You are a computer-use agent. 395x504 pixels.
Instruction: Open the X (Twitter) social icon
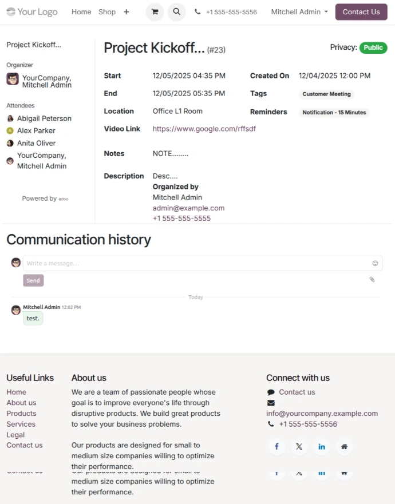click(x=299, y=447)
